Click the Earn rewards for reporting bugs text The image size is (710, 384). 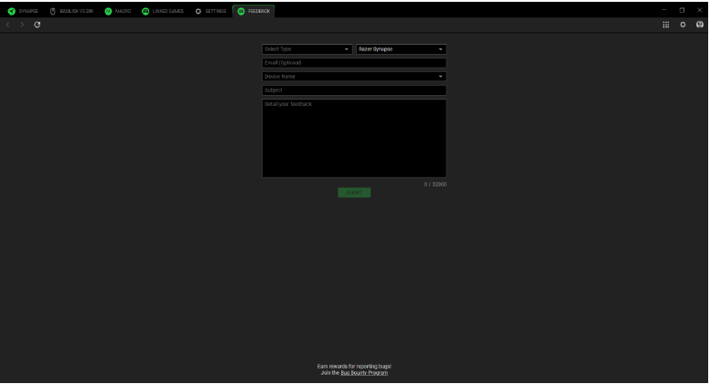(x=354, y=367)
